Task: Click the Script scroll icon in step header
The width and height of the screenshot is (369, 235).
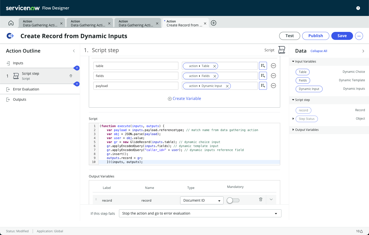Action: coord(282,50)
